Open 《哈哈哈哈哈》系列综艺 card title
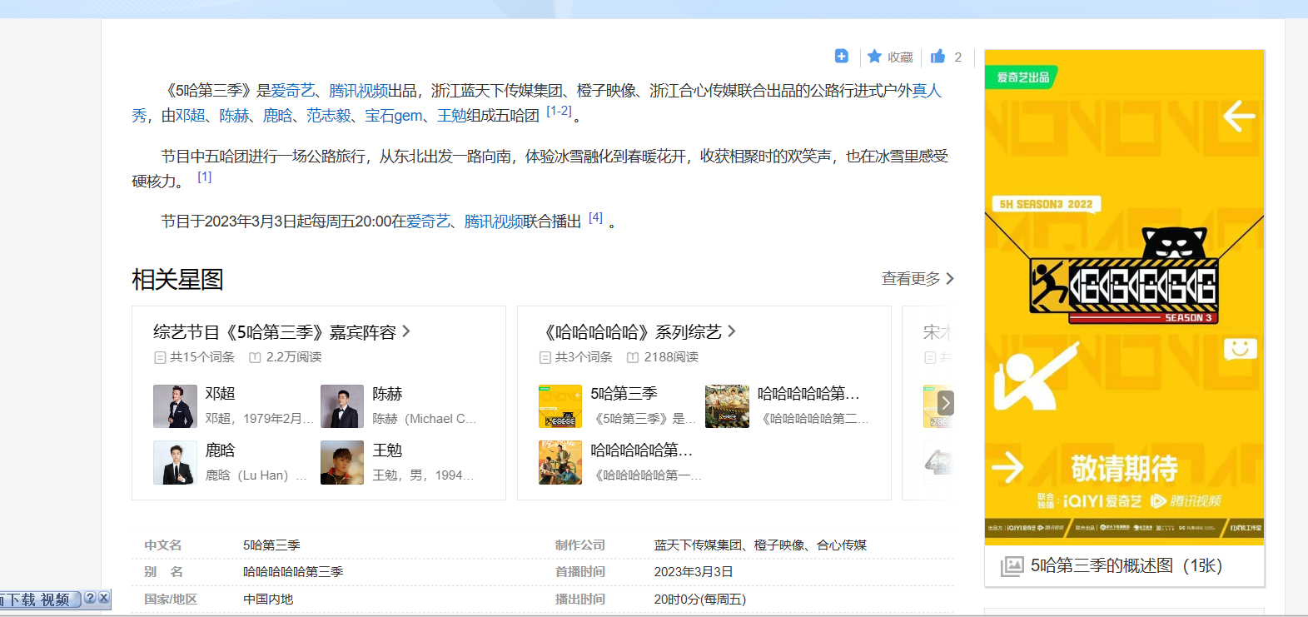The image size is (1308, 617). point(639,332)
